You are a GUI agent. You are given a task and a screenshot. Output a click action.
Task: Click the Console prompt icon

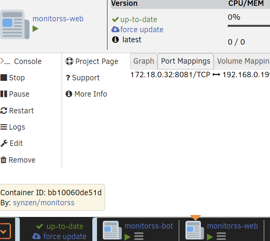[5, 61]
